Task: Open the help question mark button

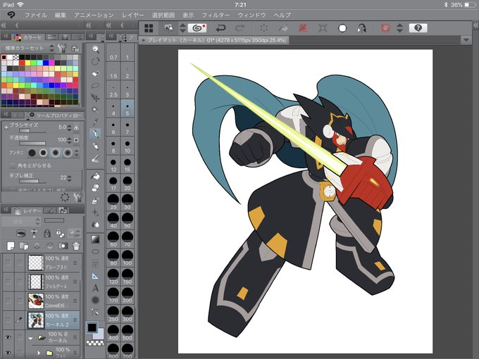Action: (418, 28)
